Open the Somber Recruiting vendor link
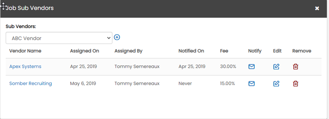The height and width of the screenshot is (119, 329). point(30,83)
